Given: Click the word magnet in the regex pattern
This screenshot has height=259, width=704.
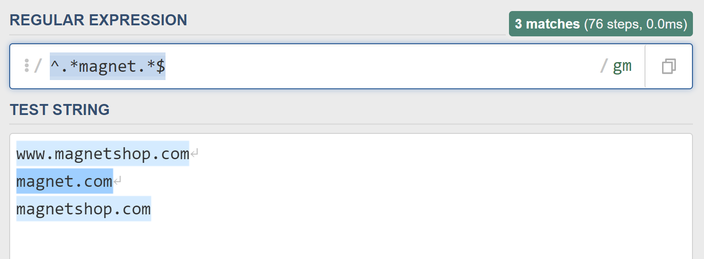Looking at the screenshot, I should tap(107, 67).
